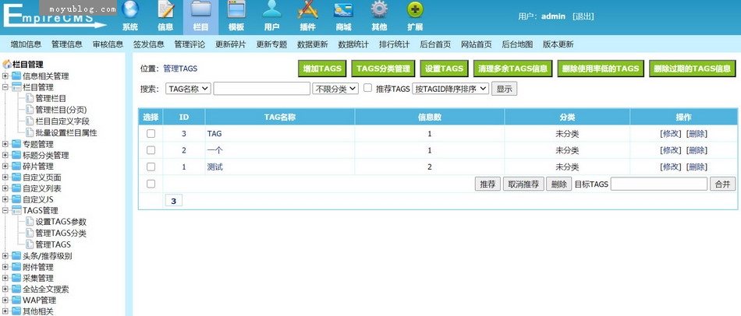Open the 扩展 green plus icon
The image size is (741, 316).
[415, 9]
